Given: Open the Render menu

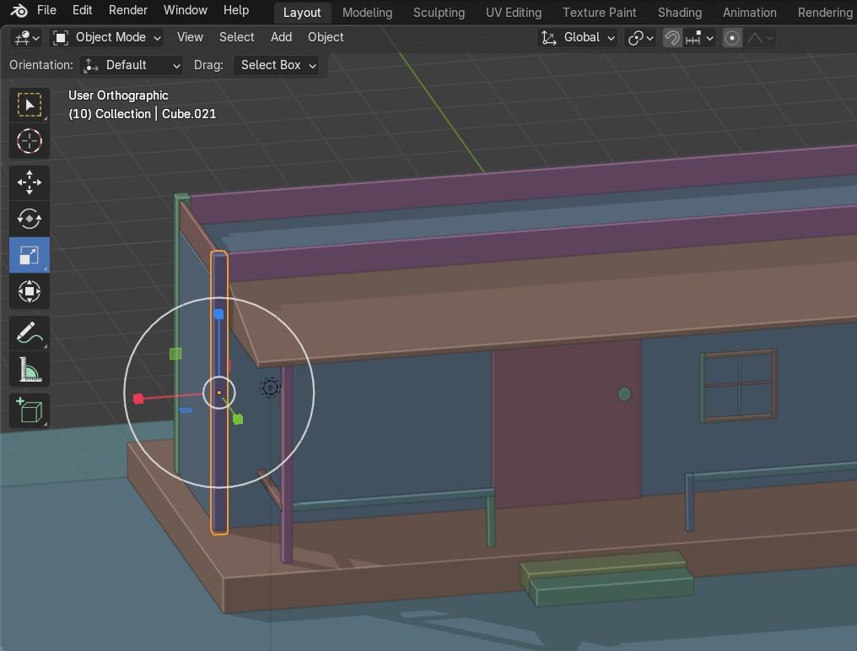Looking at the screenshot, I should [128, 10].
